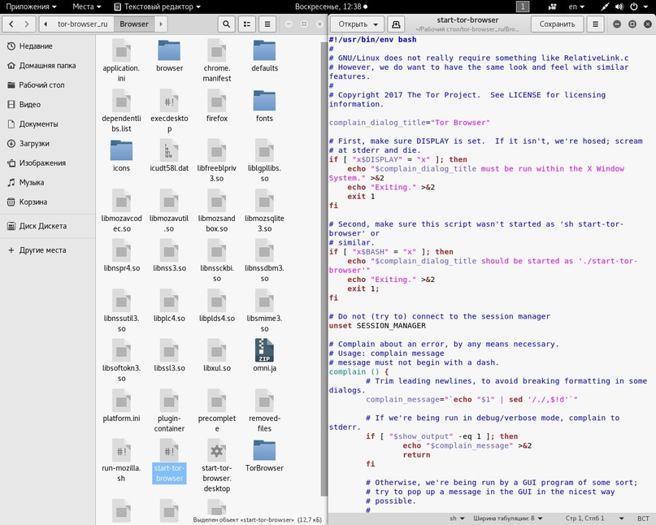Viewport: 656px width, 525px height.
Task: Open Текстовый редактор app menu
Action: pos(158,7)
